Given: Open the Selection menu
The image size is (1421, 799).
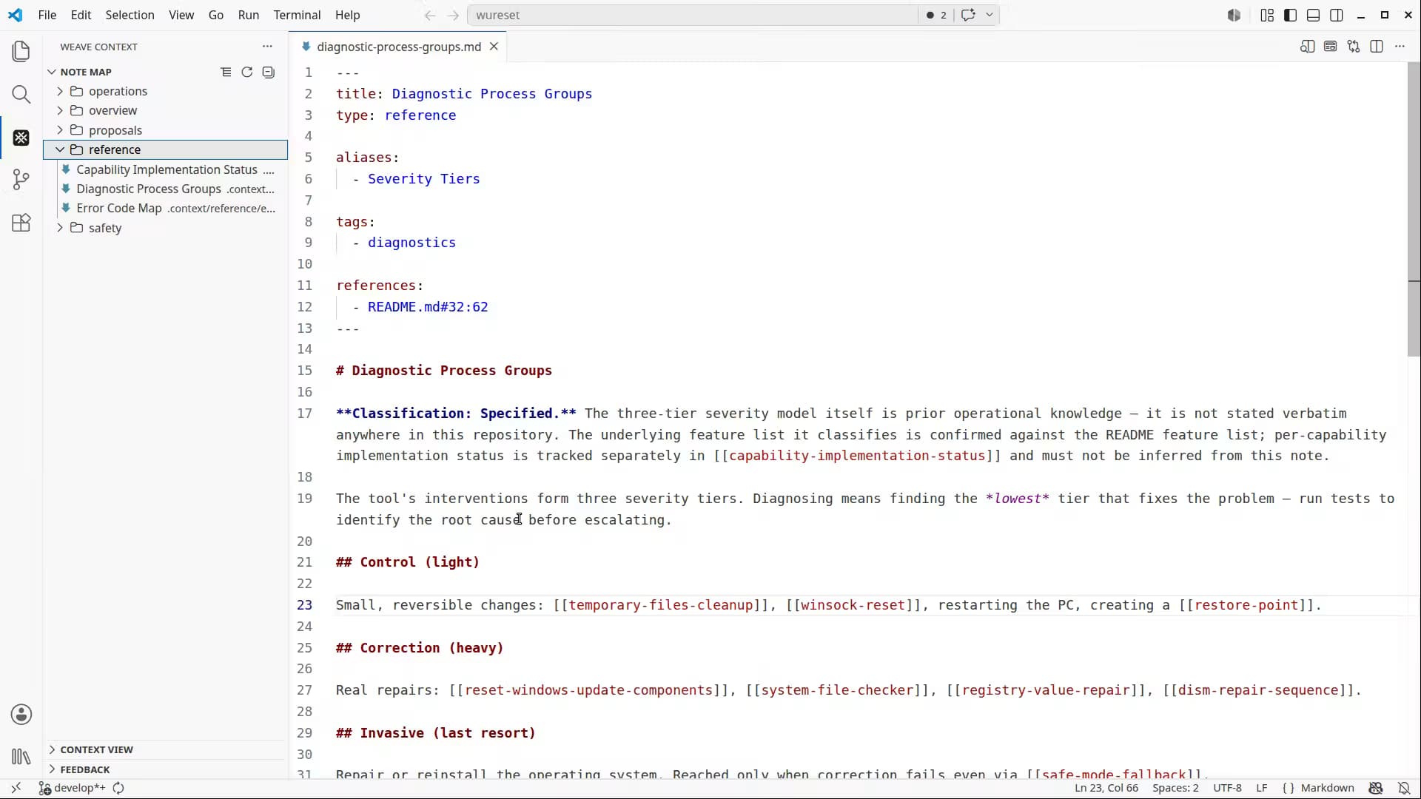Looking at the screenshot, I should (x=130, y=15).
